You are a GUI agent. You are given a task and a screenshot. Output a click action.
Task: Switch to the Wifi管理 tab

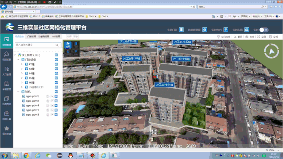click(56, 37)
